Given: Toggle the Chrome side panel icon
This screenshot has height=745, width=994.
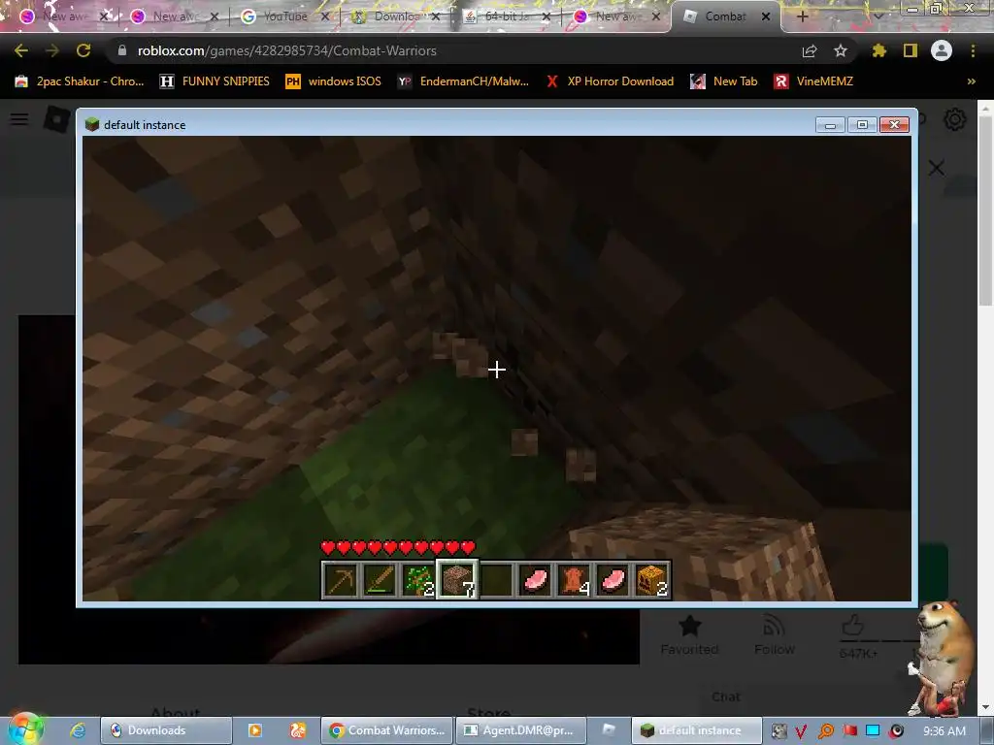Looking at the screenshot, I should pyautogui.click(x=911, y=50).
